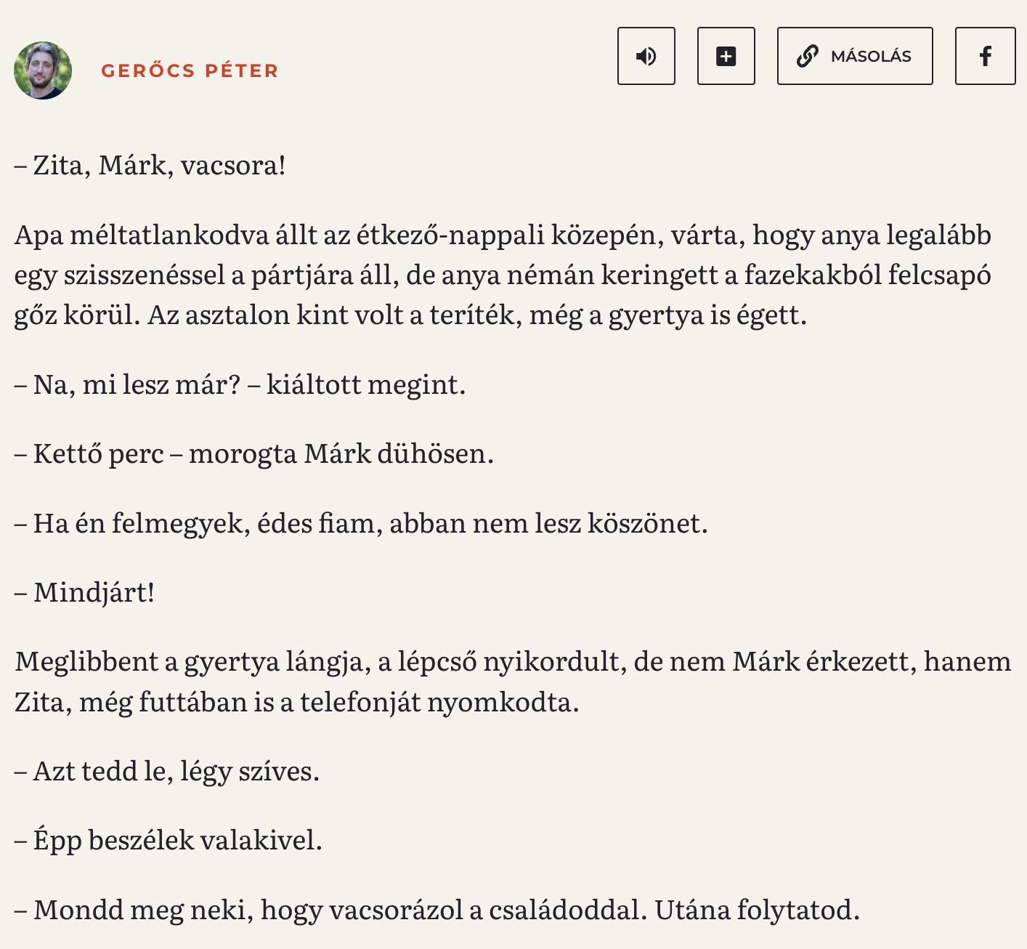The height and width of the screenshot is (949, 1027).
Task: Click the line starting "Ha én felmegyek"
Action: (x=361, y=523)
